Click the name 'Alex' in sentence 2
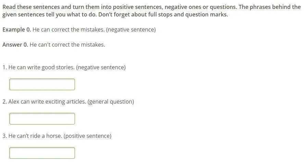This screenshot has width=304, height=167. point(14,102)
